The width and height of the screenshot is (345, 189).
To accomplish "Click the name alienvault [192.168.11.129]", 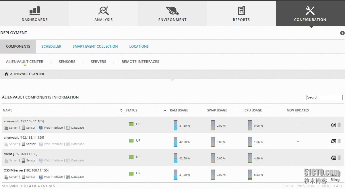I will pyautogui.click(x=24, y=138).
